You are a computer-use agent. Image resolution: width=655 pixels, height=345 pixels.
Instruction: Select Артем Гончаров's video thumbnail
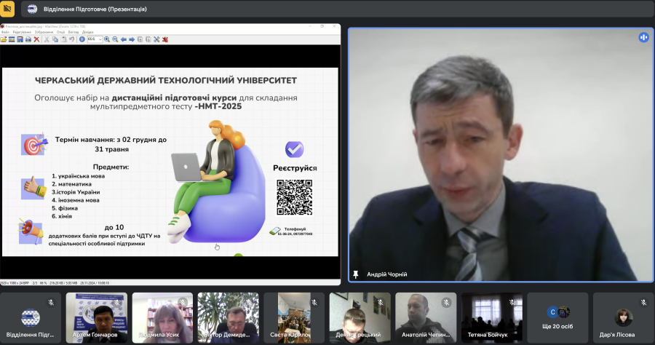pyautogui.click(x=96, y=317)
